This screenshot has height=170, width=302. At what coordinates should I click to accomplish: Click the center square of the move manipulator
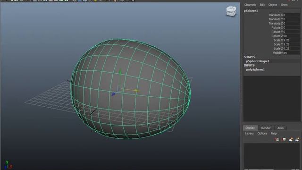[120, 89]
